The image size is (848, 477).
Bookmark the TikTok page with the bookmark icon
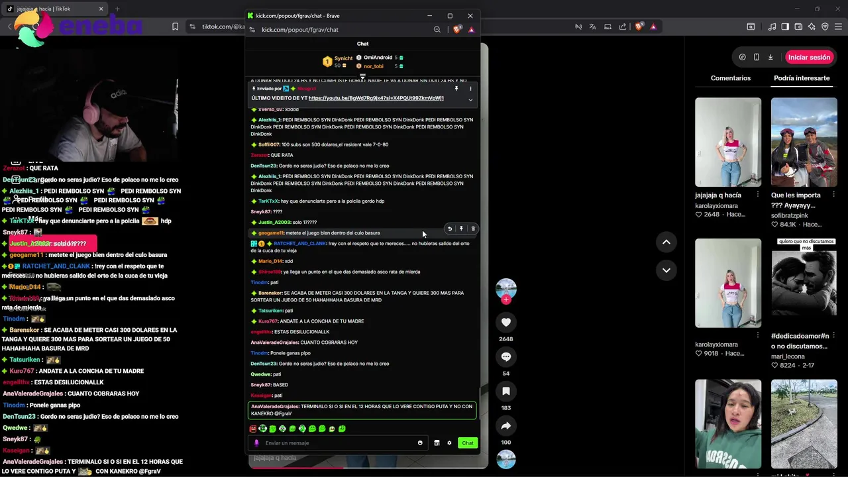[x=175, y=26]
